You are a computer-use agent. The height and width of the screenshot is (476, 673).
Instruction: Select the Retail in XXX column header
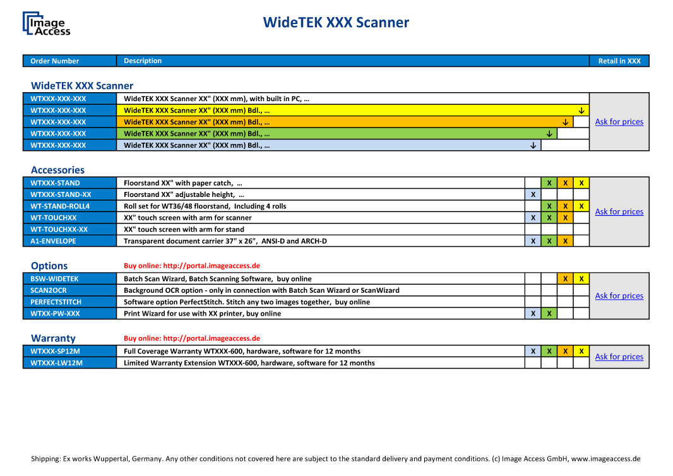tap(619, 61)
